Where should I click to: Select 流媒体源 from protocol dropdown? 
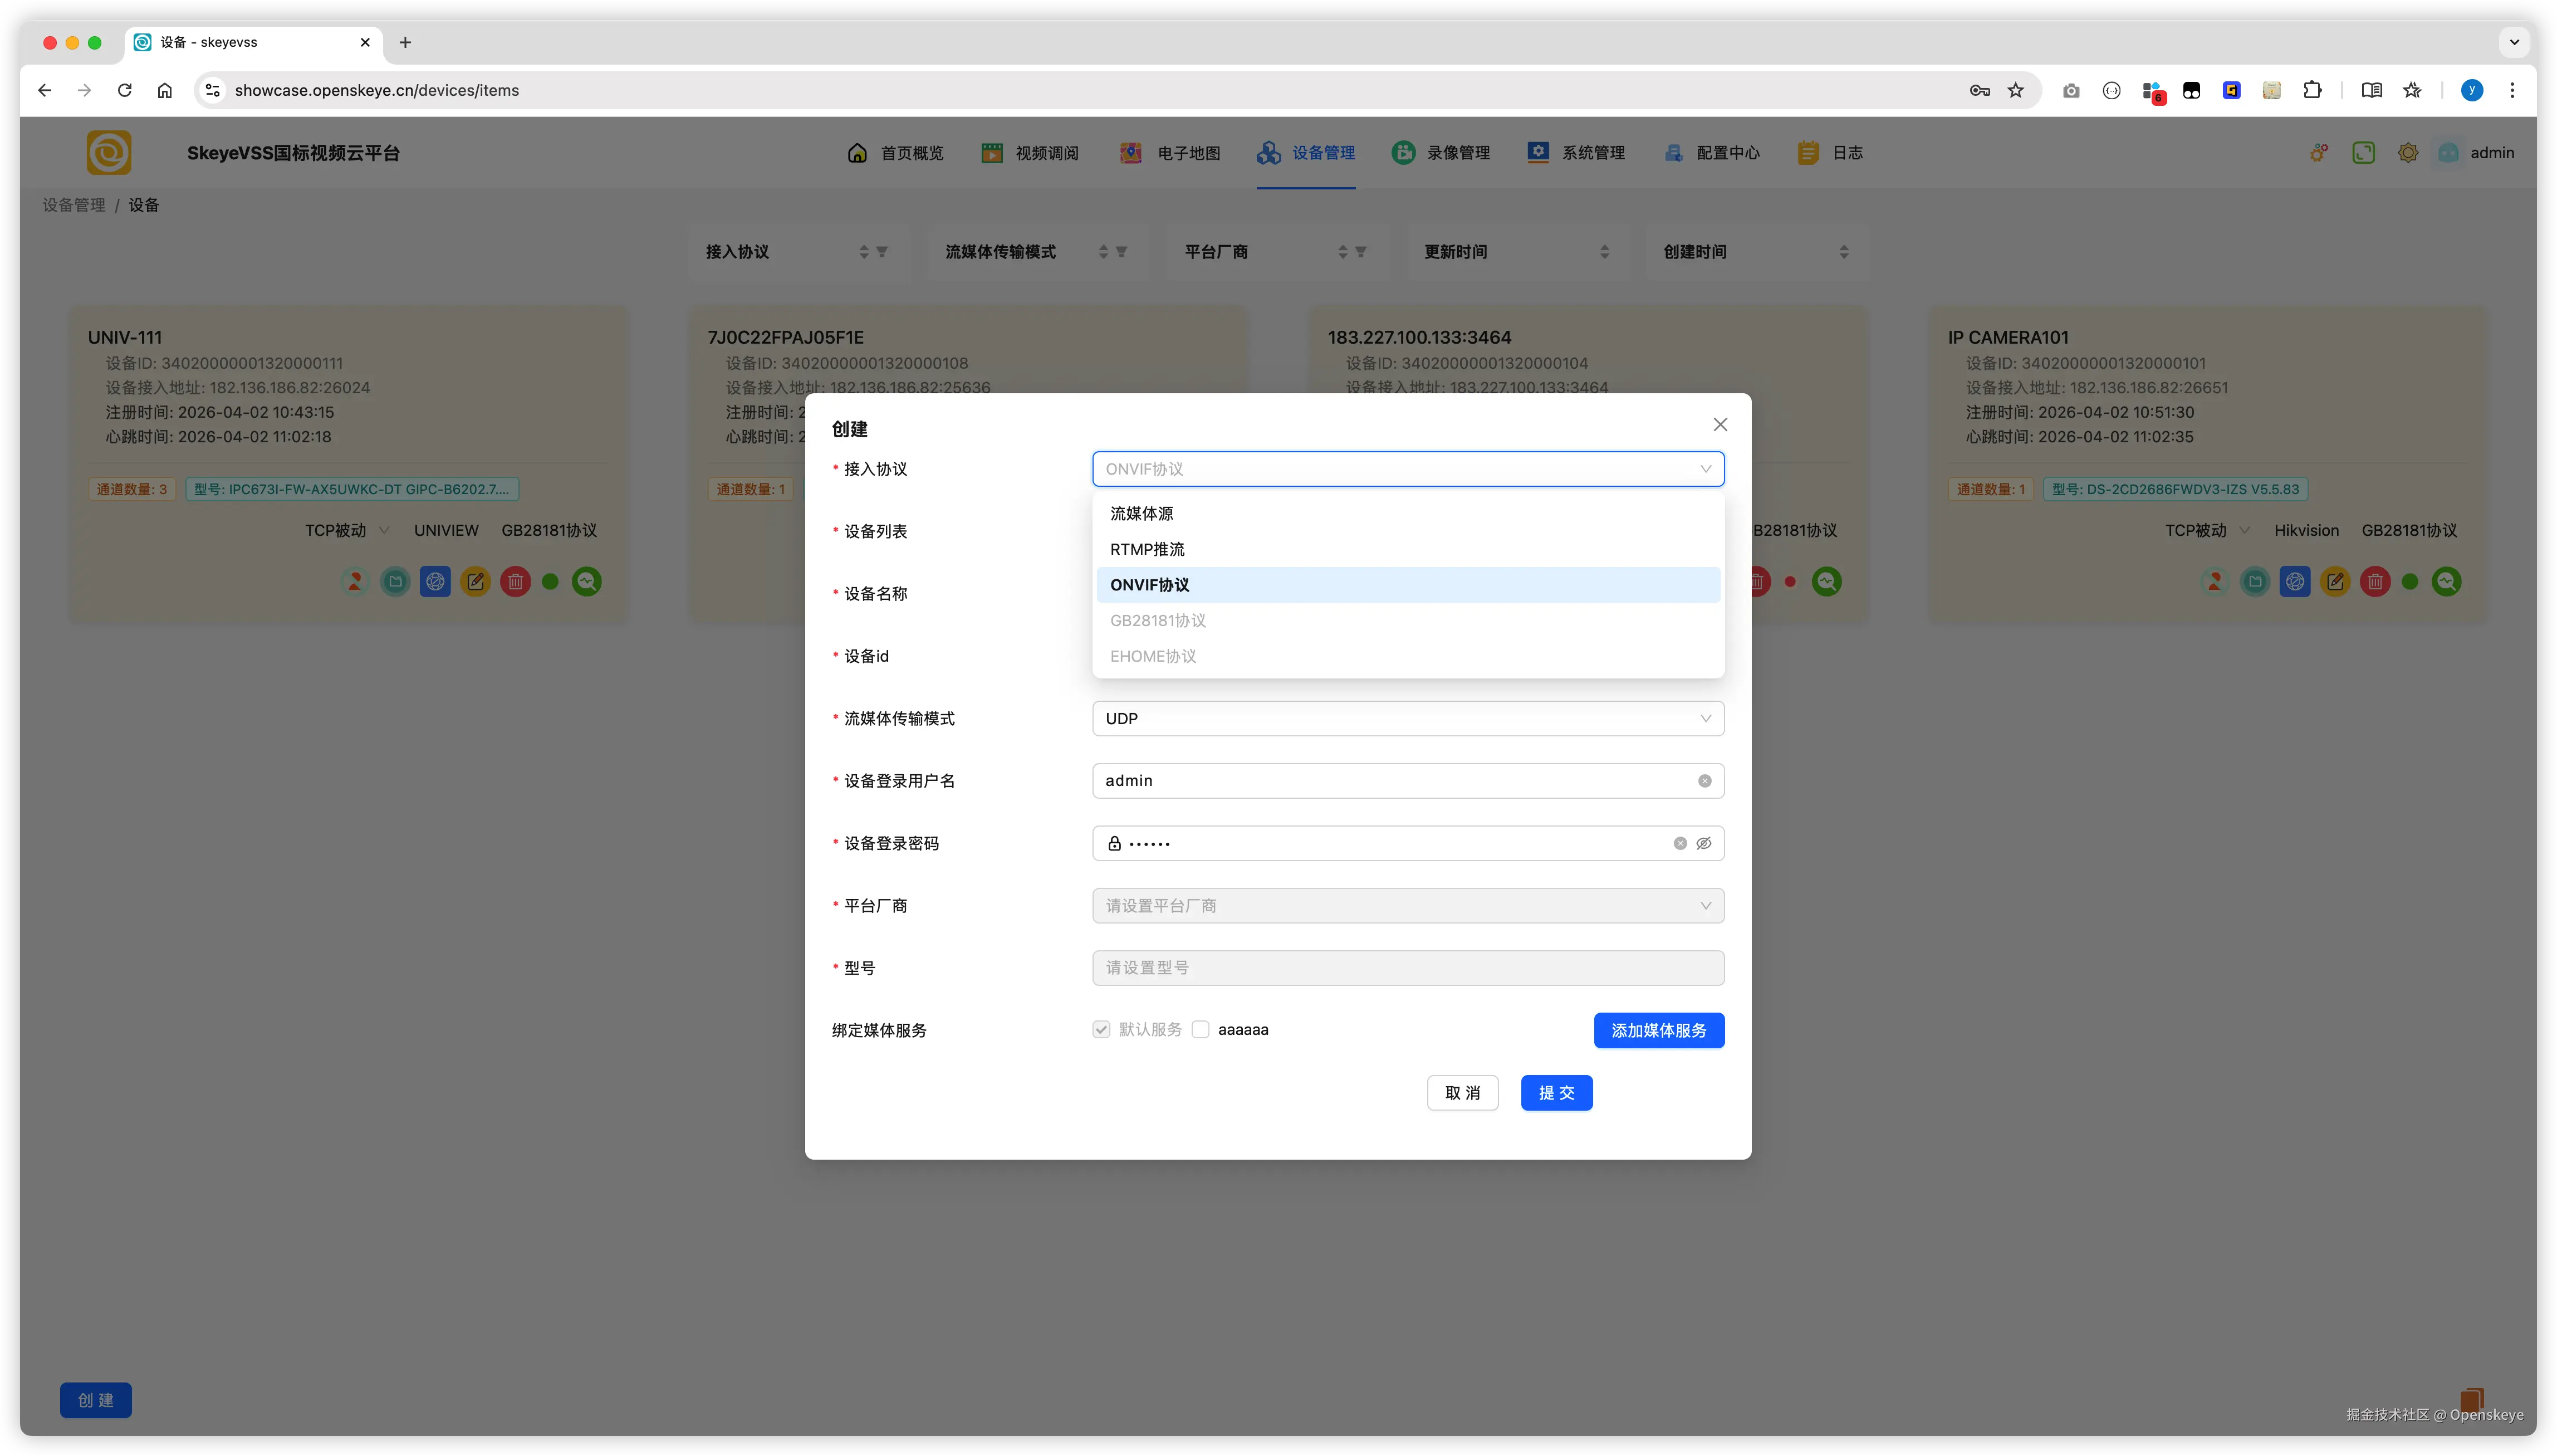(1142, 513)
